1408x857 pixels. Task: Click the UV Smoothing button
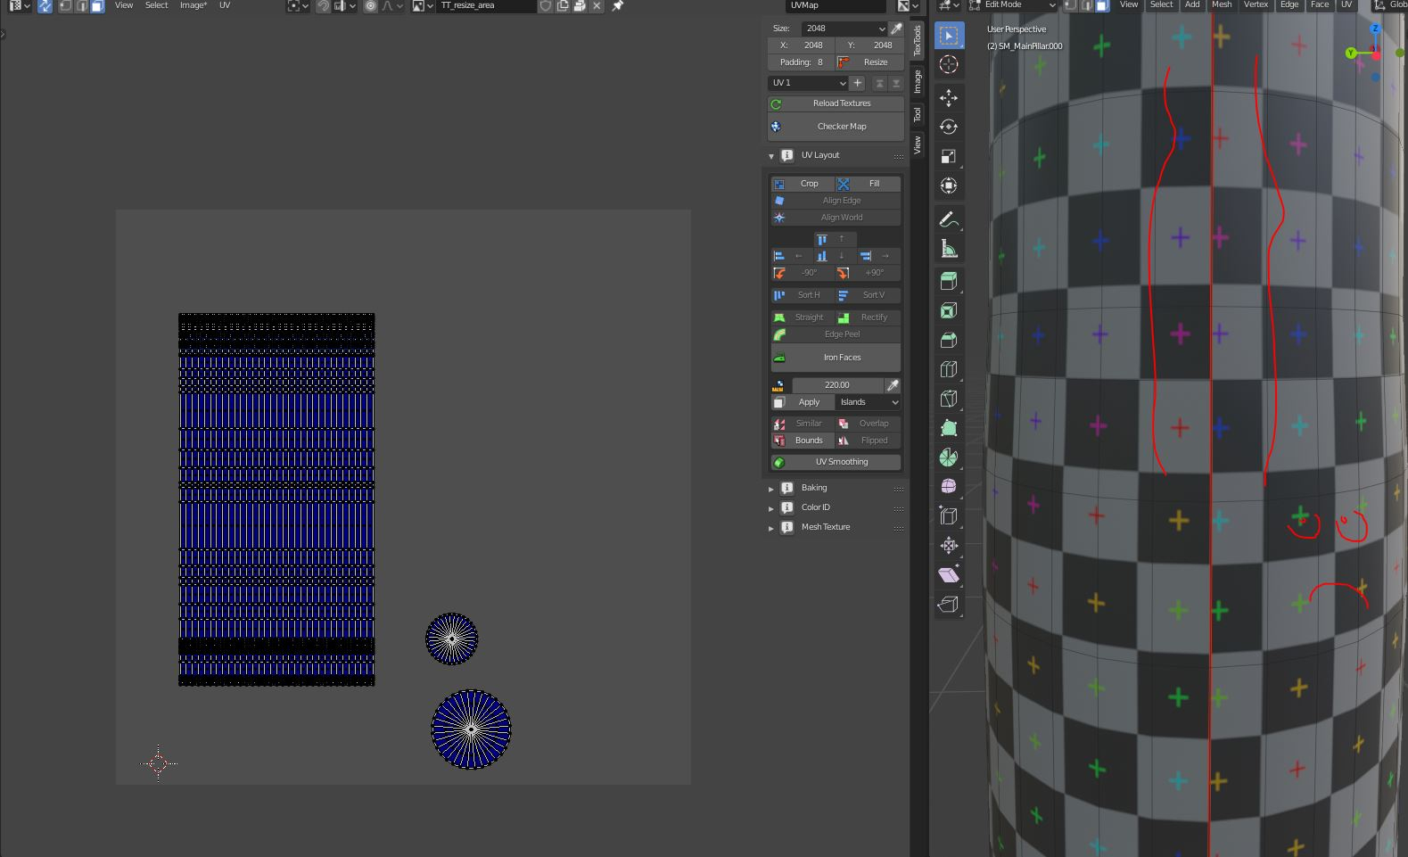[836, 462]
